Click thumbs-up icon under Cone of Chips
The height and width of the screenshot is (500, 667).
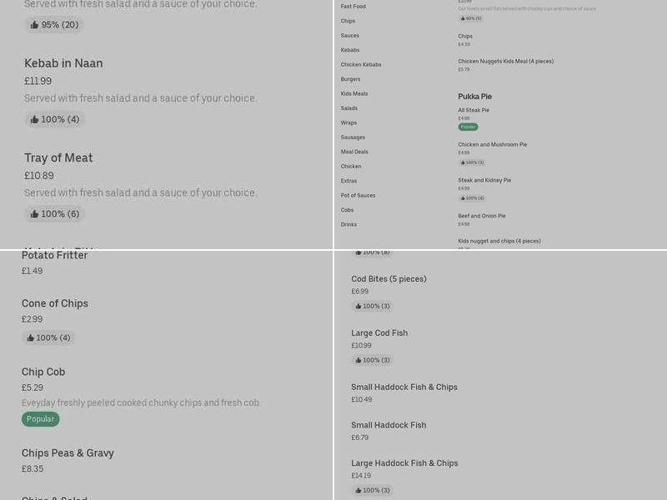pos(31,337)
